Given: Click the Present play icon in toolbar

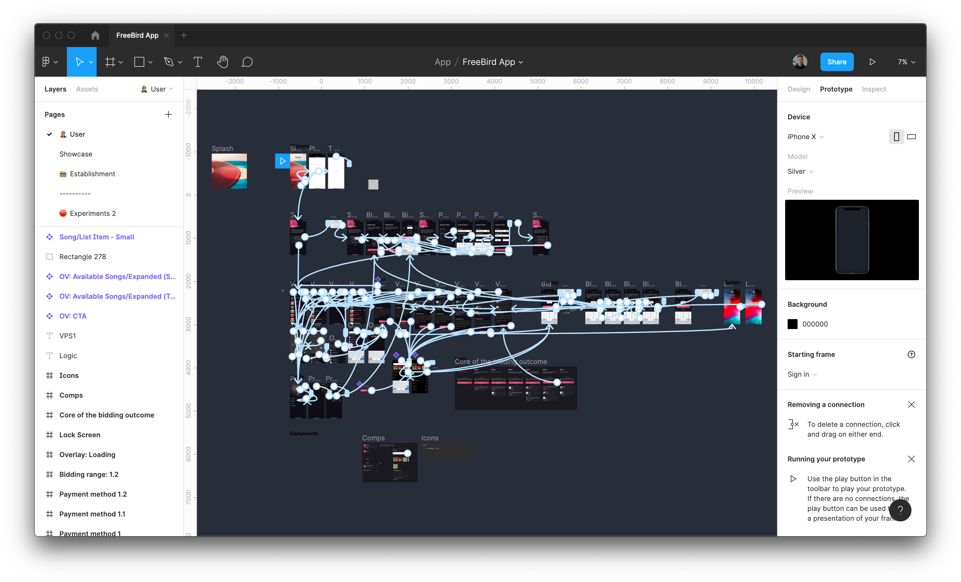Looking at the screenshot, I should click(872, 62).
